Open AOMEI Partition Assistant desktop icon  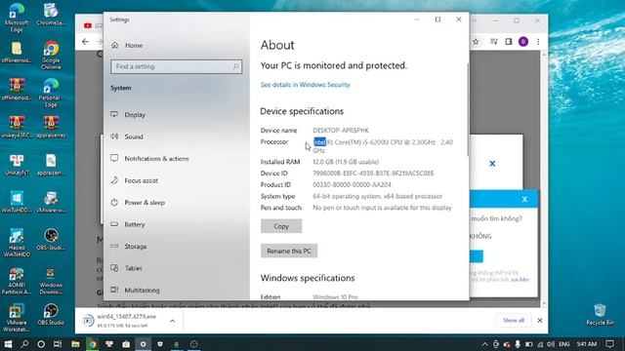coord(17,280)
